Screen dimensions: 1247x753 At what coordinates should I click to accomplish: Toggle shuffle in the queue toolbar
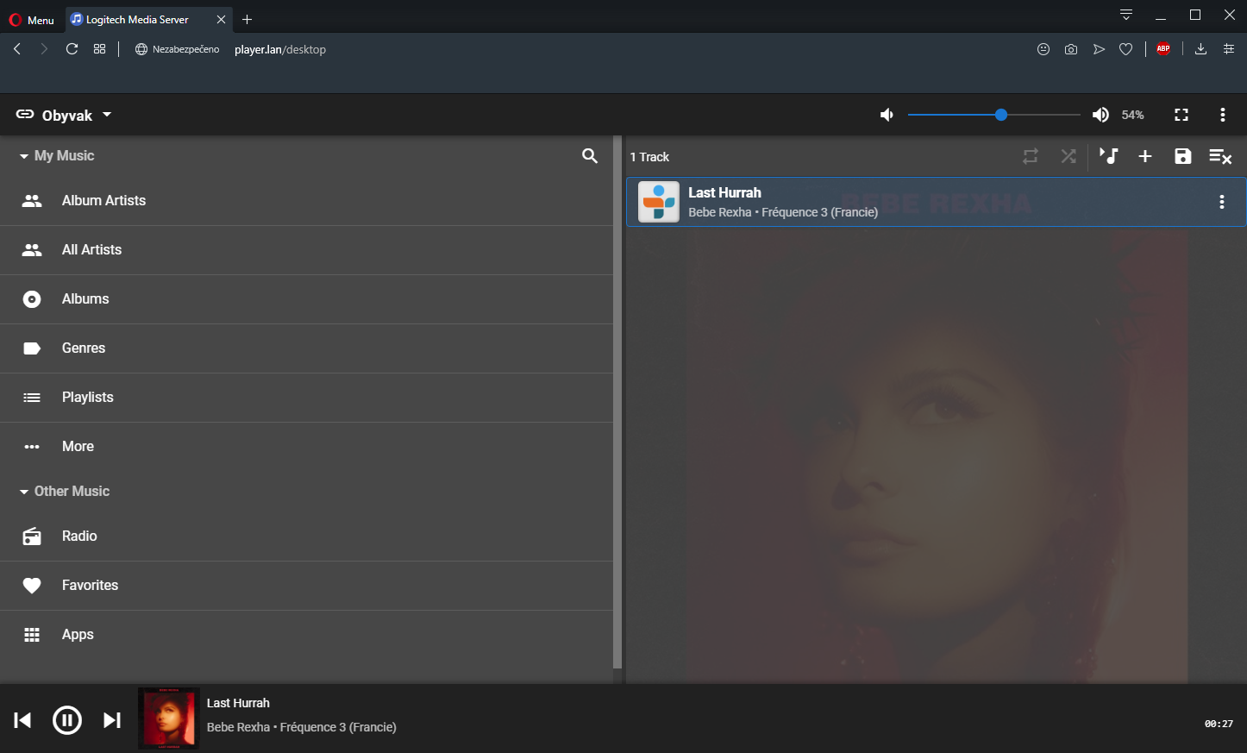click(x=1068, y=156)
